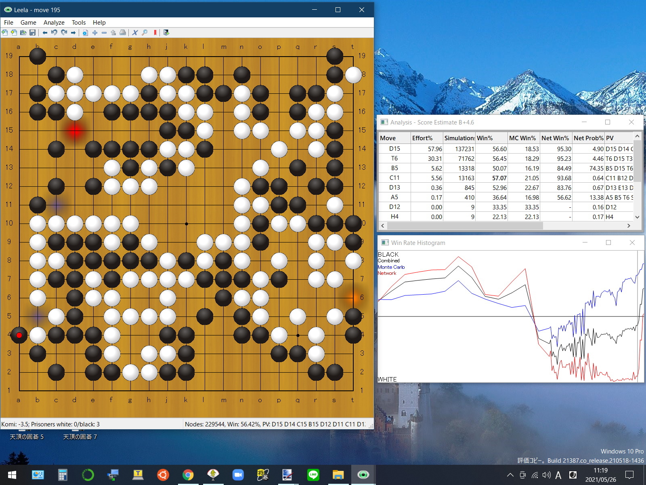Go back with the left arrow icon

45,33
